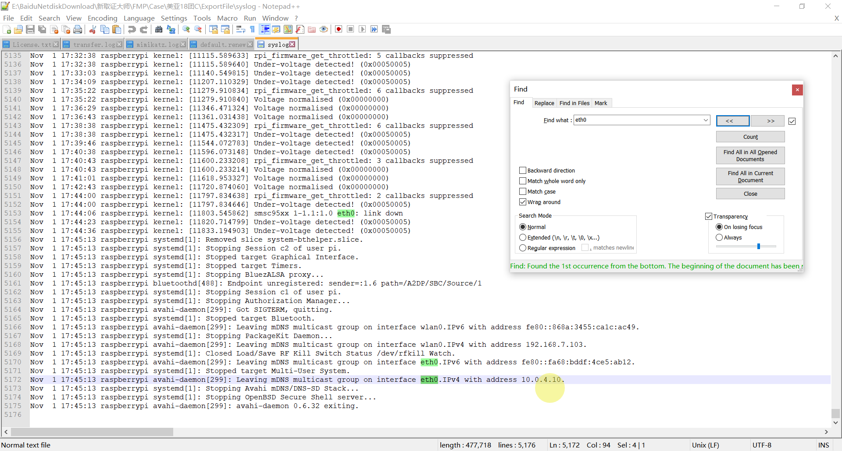The image size is (842, 451).
Task: Select On losing focus transparency option
Action: (719, 227)
